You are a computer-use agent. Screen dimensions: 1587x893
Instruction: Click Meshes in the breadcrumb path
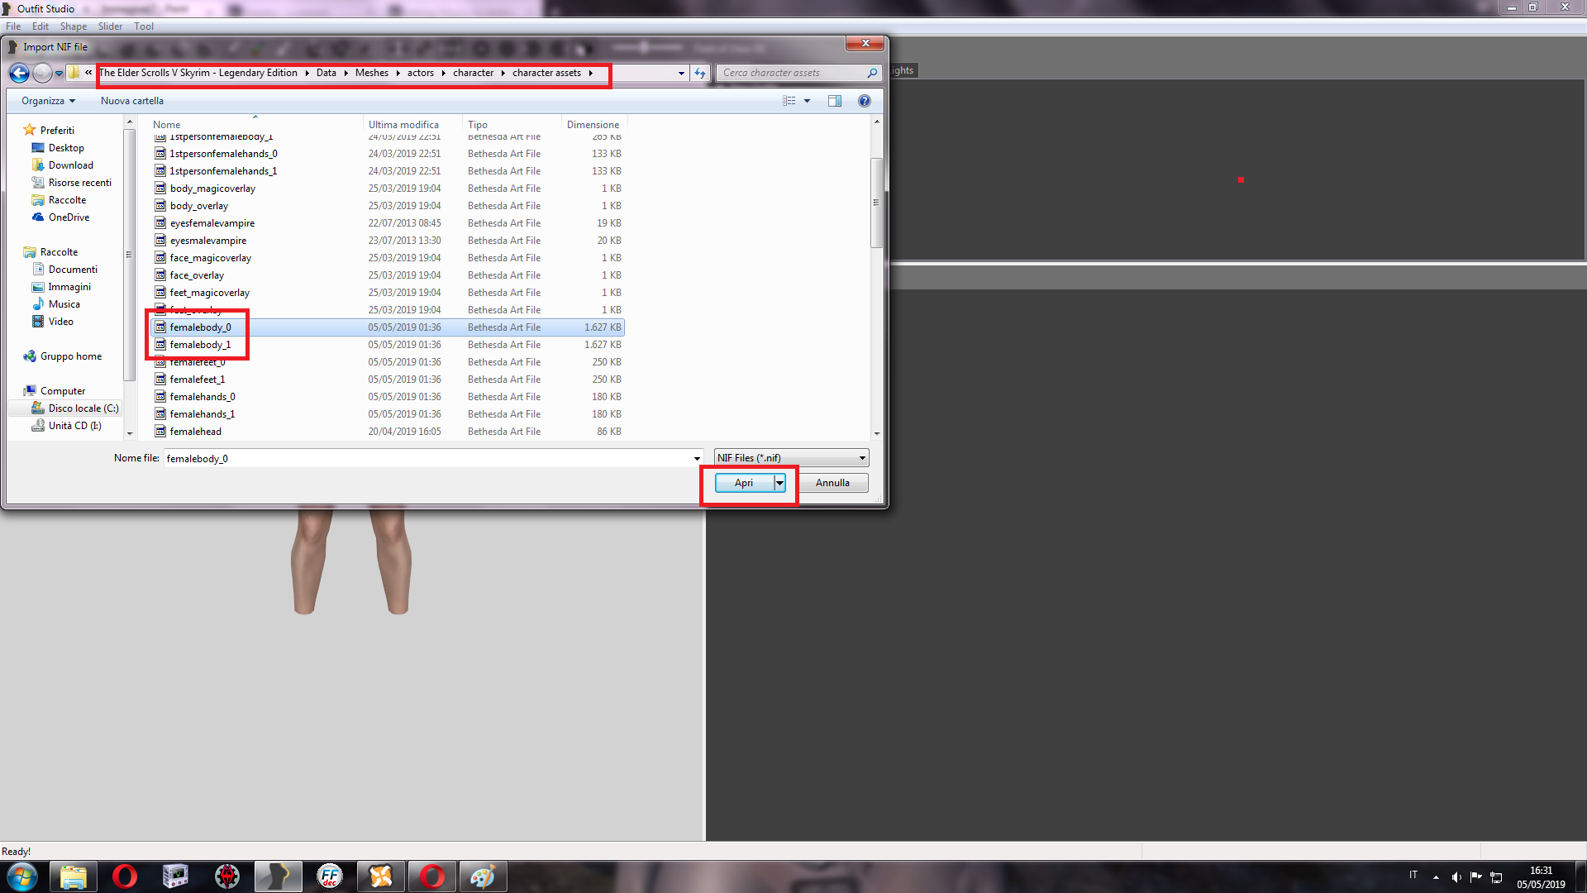click(x=372, y=73)
